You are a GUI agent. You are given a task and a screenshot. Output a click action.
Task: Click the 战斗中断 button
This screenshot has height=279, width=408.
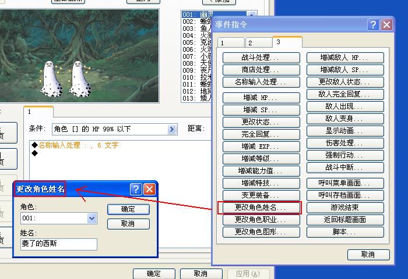[x=345, y=167]
